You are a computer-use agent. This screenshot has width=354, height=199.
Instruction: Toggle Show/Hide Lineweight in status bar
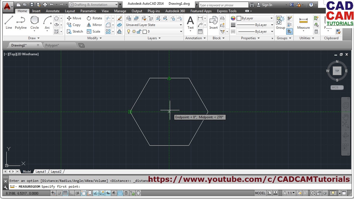point(114,193)
